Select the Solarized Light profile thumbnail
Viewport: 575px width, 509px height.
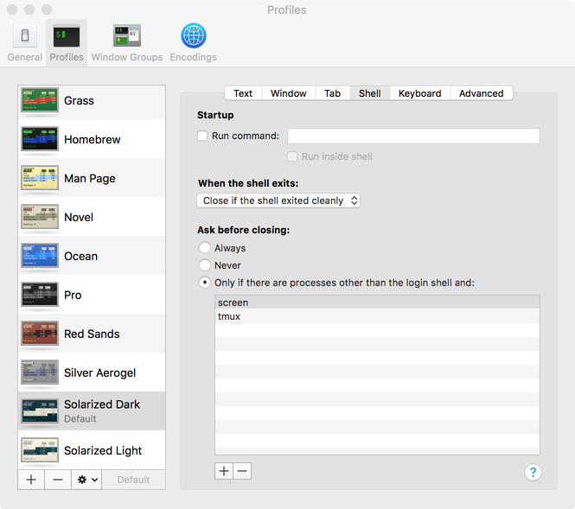(40, 449)
